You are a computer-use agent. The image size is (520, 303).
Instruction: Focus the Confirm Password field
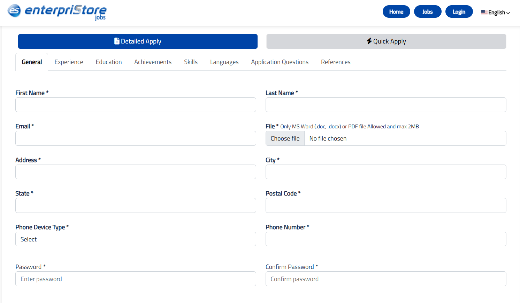point(385,279)
